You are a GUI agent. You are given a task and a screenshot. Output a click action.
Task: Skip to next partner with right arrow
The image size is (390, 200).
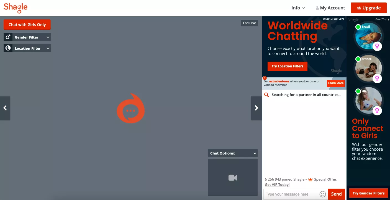256,108
